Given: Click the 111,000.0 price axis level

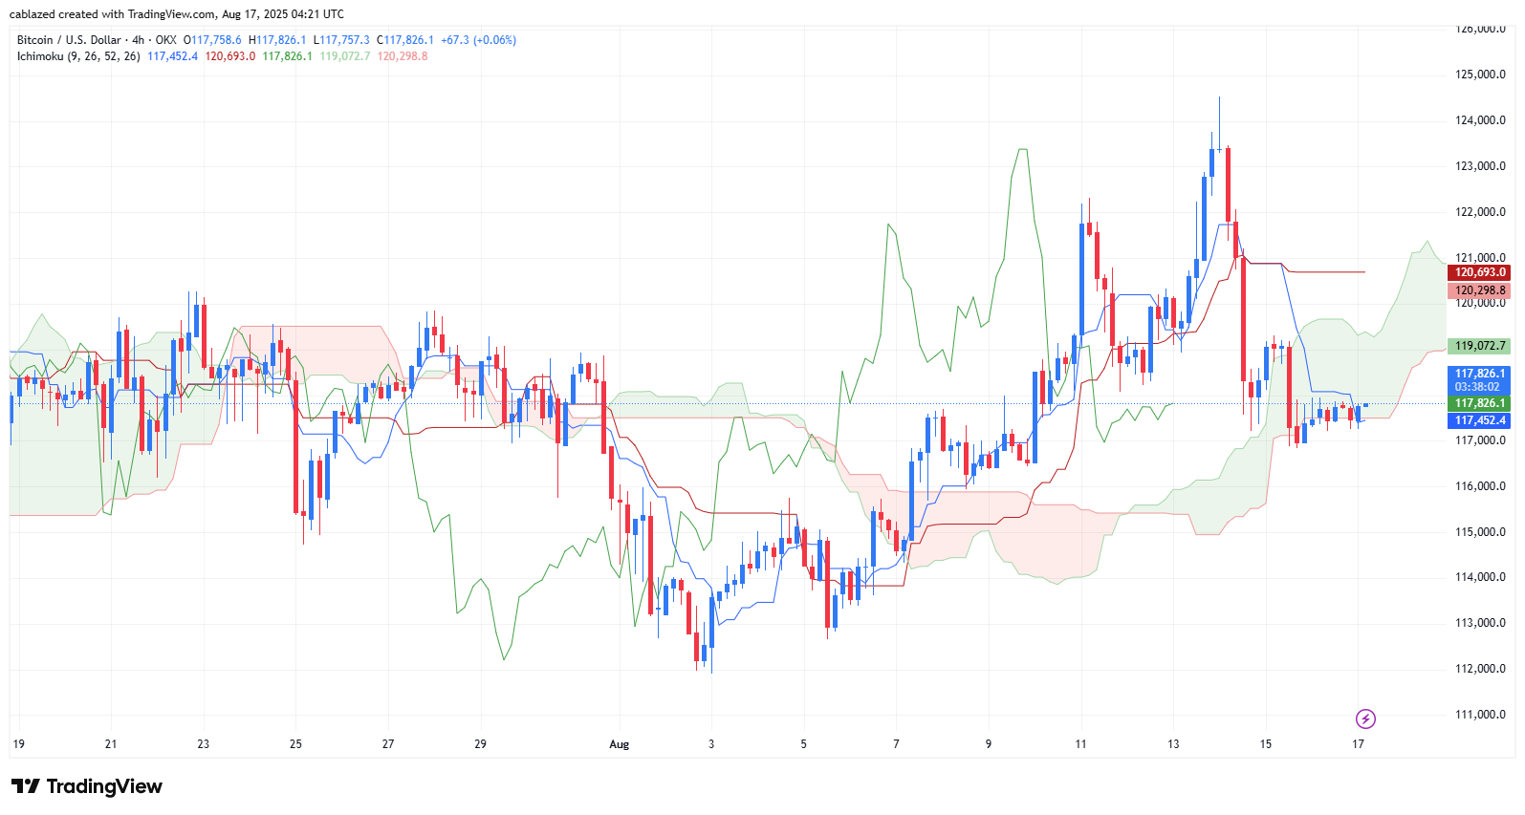Looking at the screenshot, I should click(1480, 715).
